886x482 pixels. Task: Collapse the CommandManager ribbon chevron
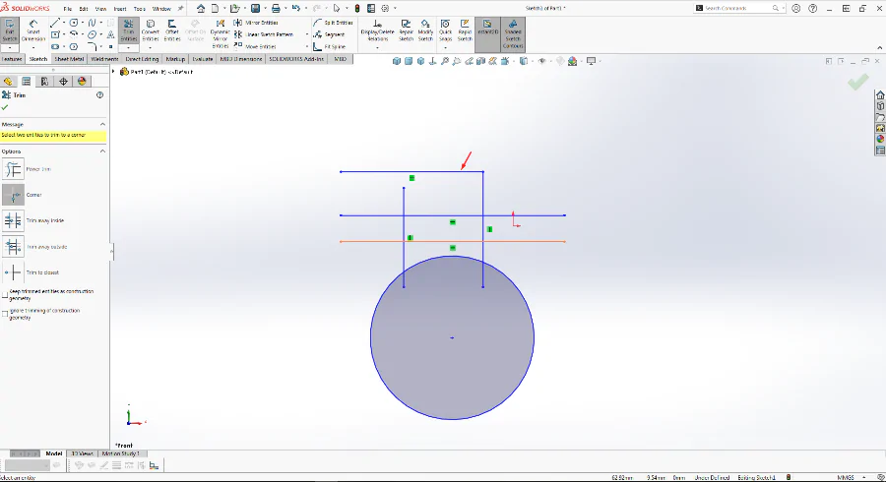[x=879, y=48]
